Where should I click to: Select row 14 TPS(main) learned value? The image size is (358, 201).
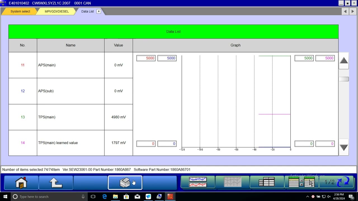click(71, 143)
